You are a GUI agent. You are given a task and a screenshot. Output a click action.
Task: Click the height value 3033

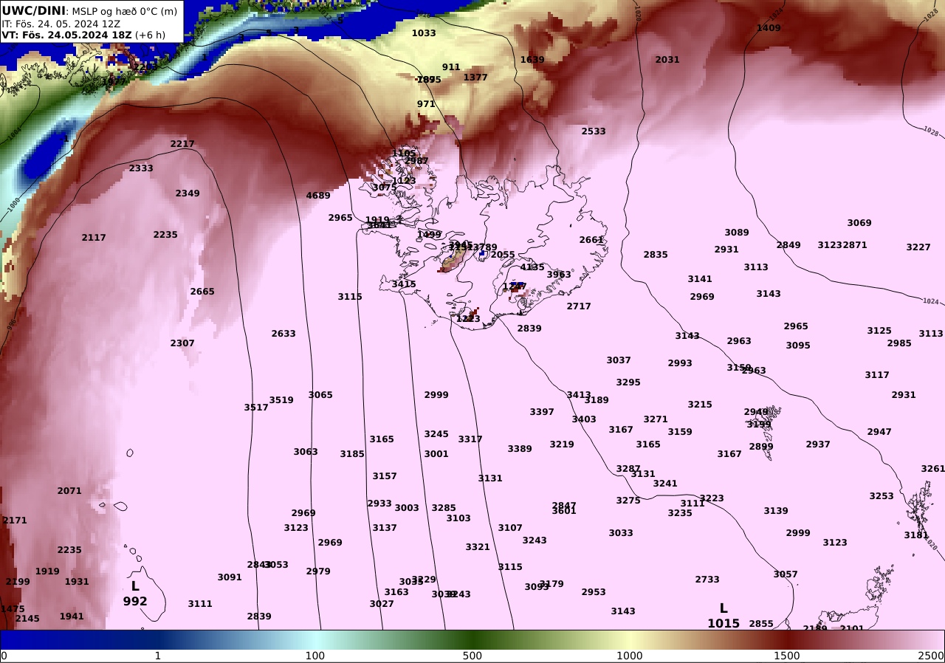pyautogui.click(x=621, y=533)
